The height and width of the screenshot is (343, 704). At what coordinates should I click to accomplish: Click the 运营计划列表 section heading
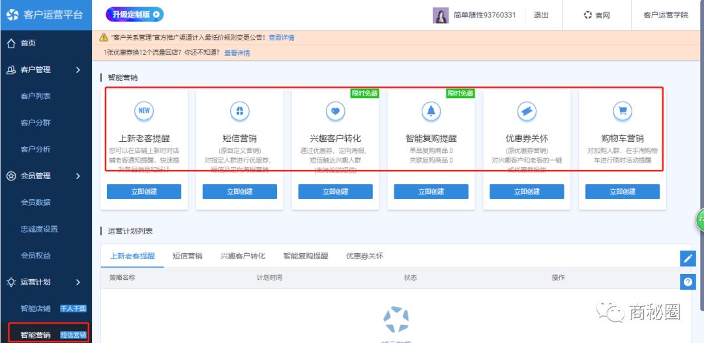pos(130,231)
